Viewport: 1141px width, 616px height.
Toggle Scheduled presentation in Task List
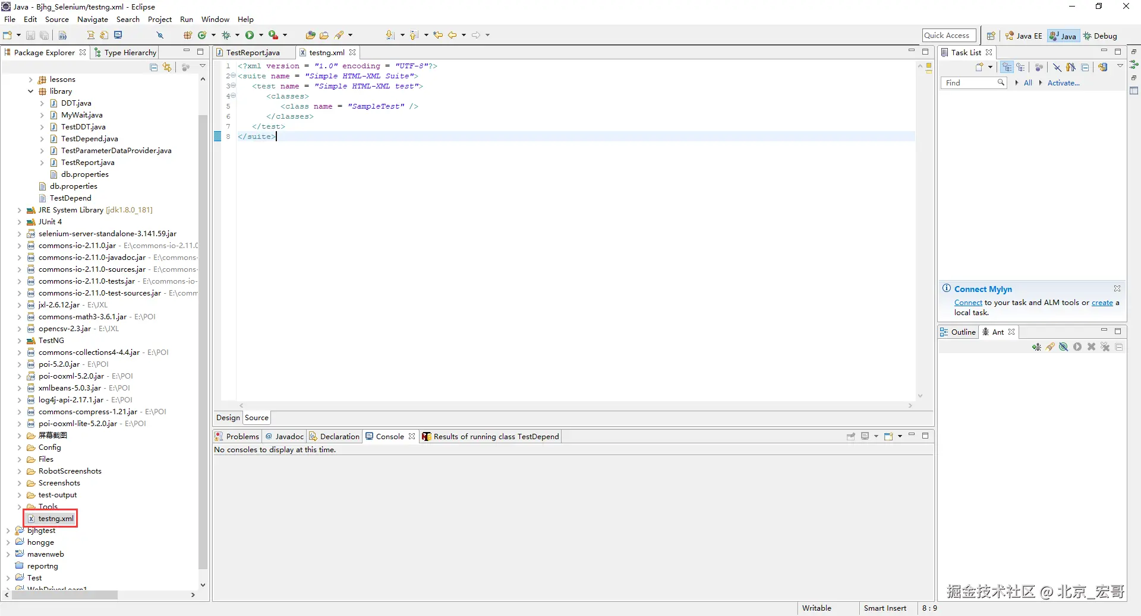1021,67
